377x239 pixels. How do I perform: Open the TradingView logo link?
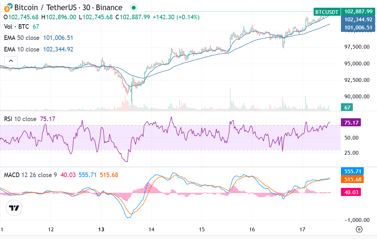click(x=14, y=208)
